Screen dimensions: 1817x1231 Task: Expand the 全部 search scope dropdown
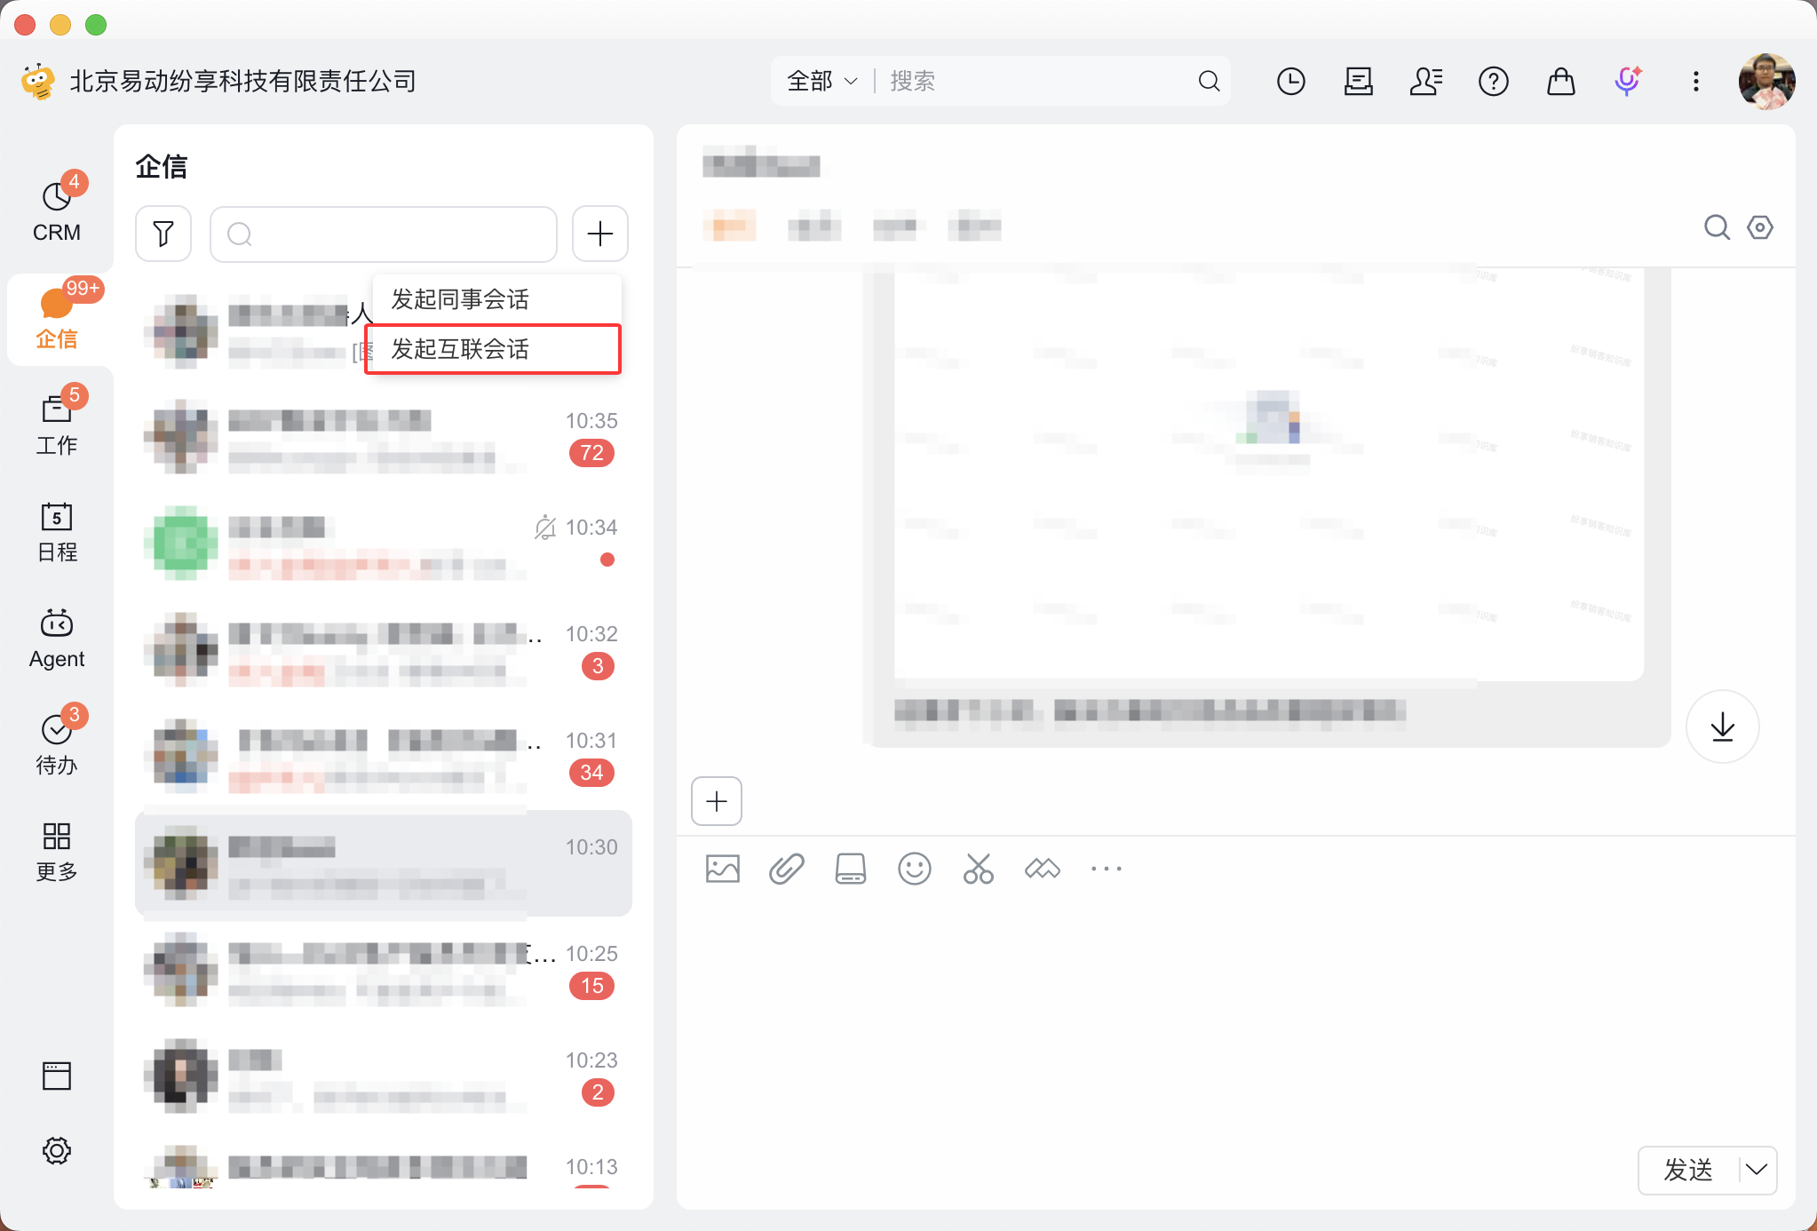(822, 81)
